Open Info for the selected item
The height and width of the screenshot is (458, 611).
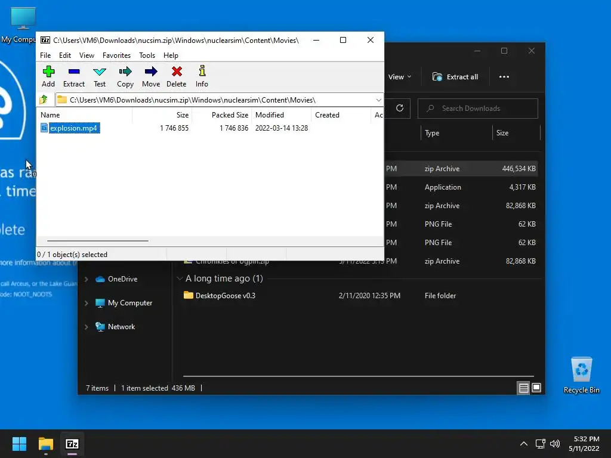[x=202, y=76]
